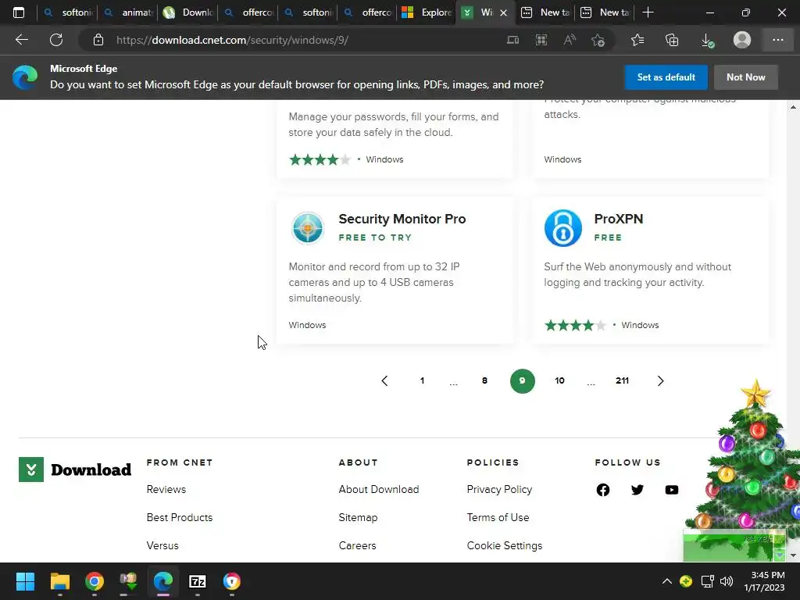Go back to the previous page
800x600 pixels.
click(21, 40)
